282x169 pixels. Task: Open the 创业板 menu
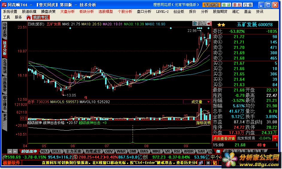(179, 12)
